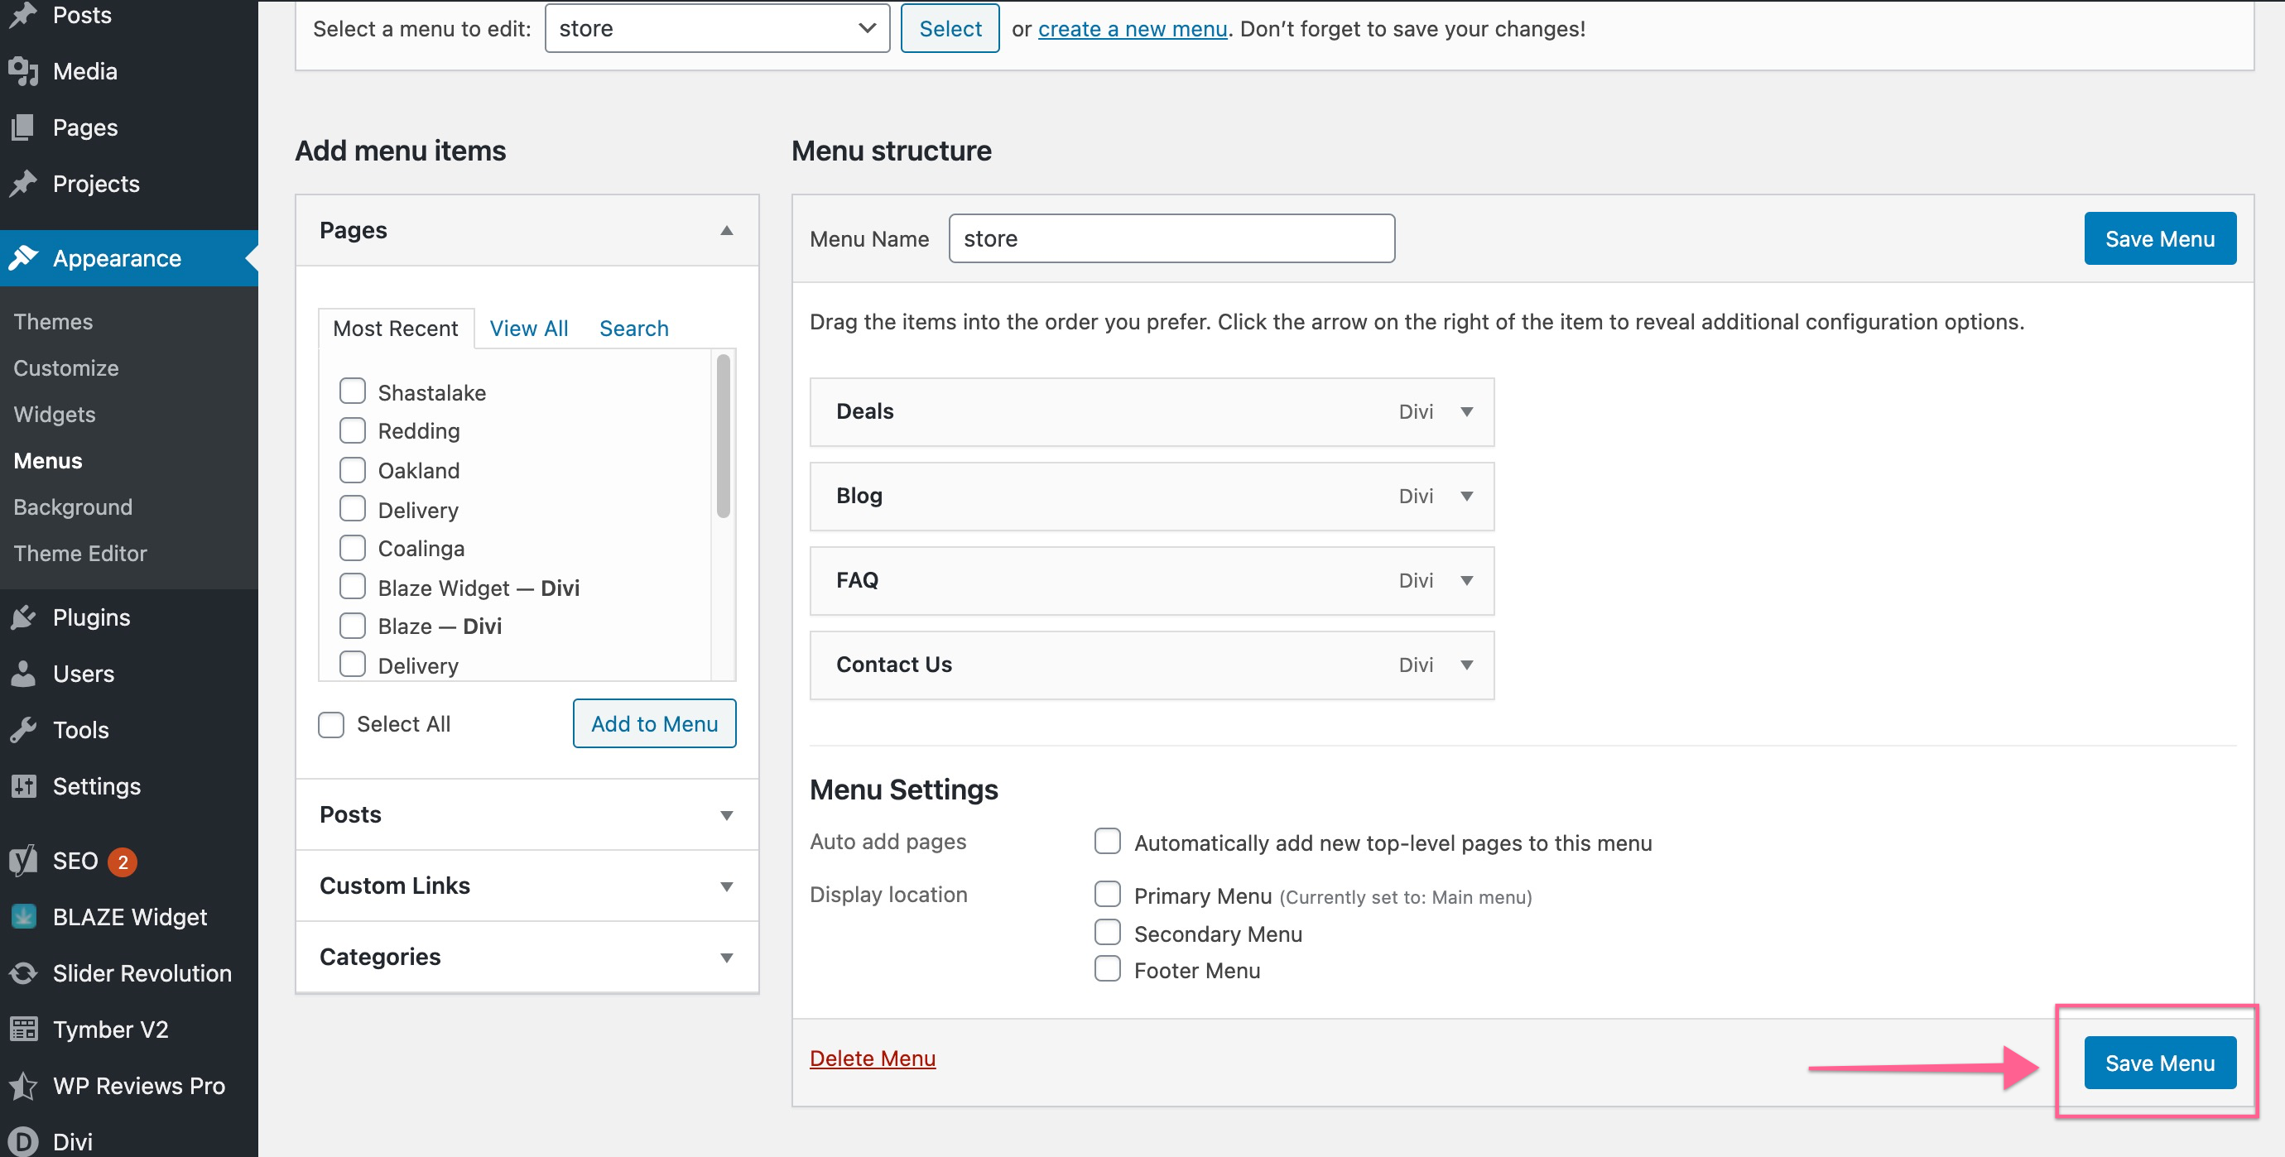Viewport: 2285px width, 1157px height.
Task: Click the bottom Save Menu button
Action: pyautogui.click(x=2159, y=1063)
